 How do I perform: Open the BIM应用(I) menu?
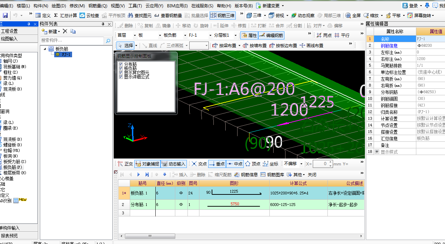pos(177,6)
